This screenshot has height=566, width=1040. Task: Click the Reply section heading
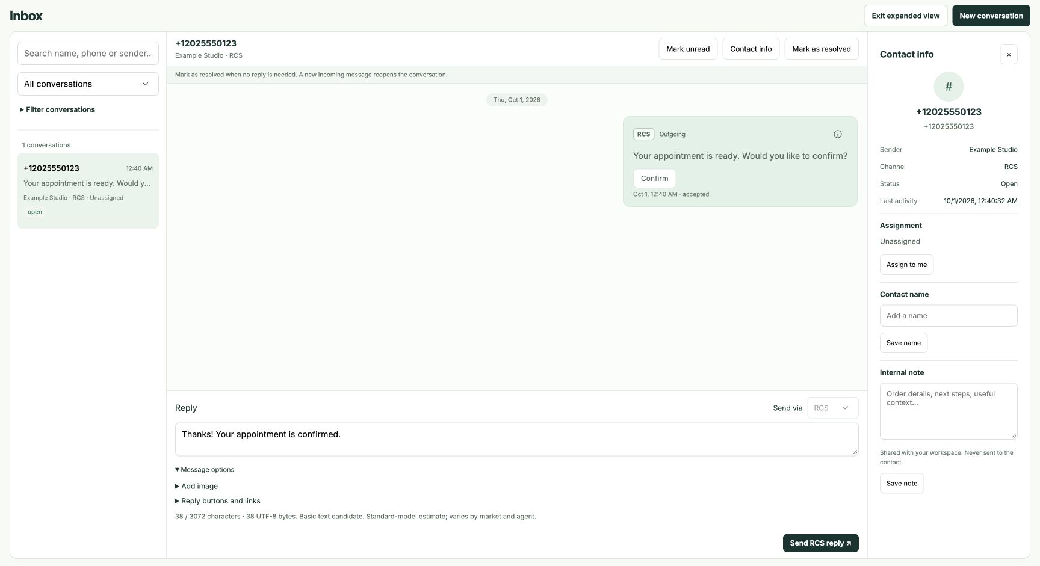tap(186, 408)
